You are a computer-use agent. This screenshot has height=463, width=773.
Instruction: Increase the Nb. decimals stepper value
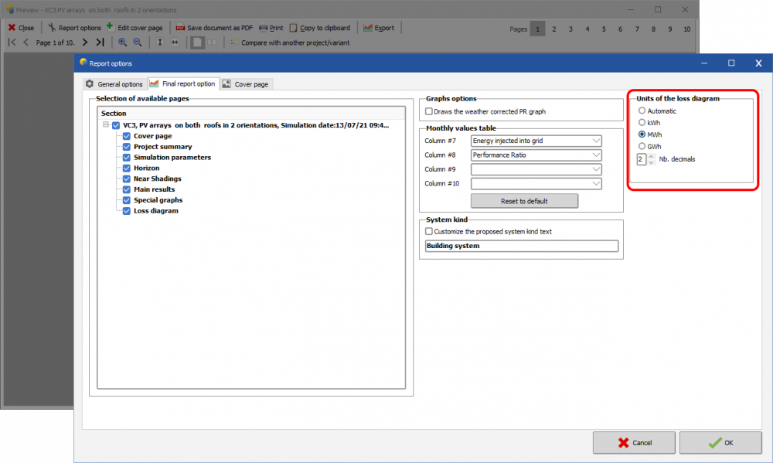click(651, 155)
